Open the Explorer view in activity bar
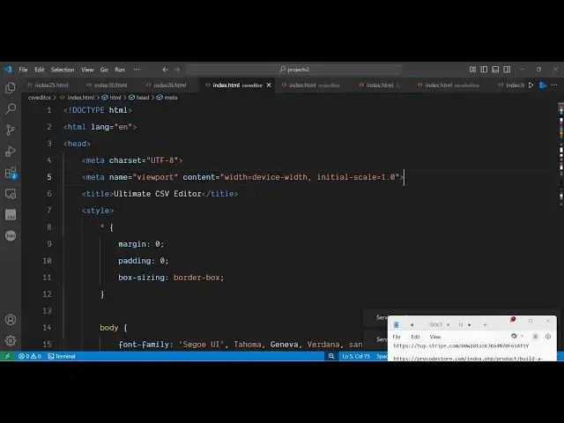The height and width of the screenshot is (423, 564). [x=11, y=88]
